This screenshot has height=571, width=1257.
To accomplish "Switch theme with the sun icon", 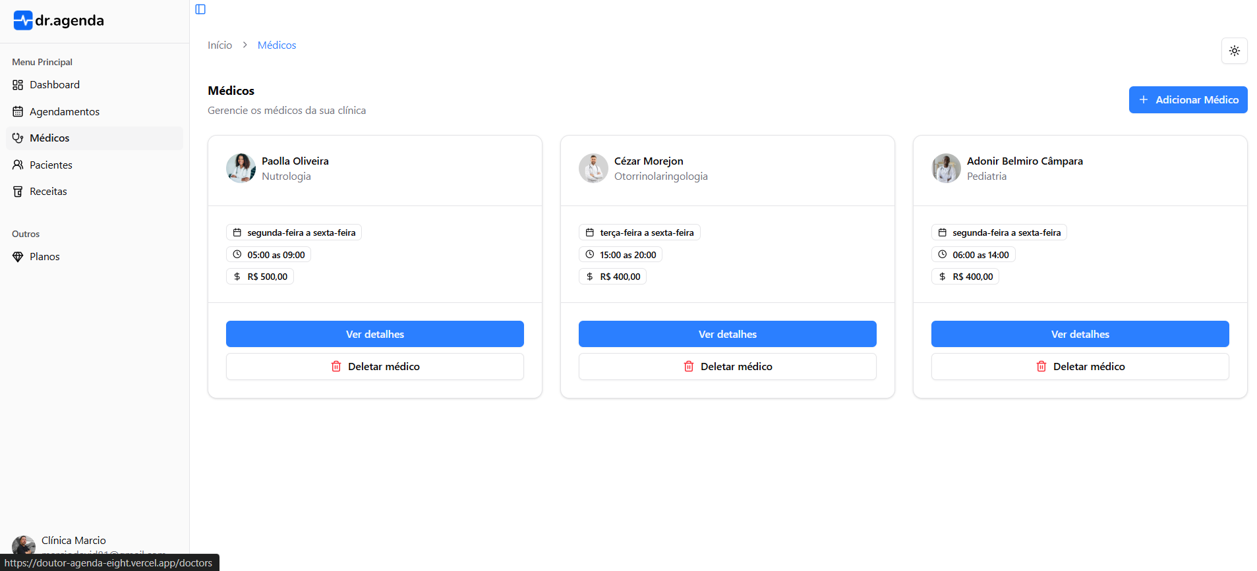I will tap(1234, 51).
